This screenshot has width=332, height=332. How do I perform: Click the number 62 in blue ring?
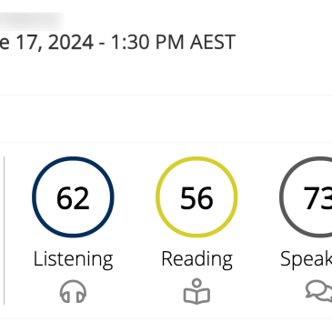coord(73,198)
